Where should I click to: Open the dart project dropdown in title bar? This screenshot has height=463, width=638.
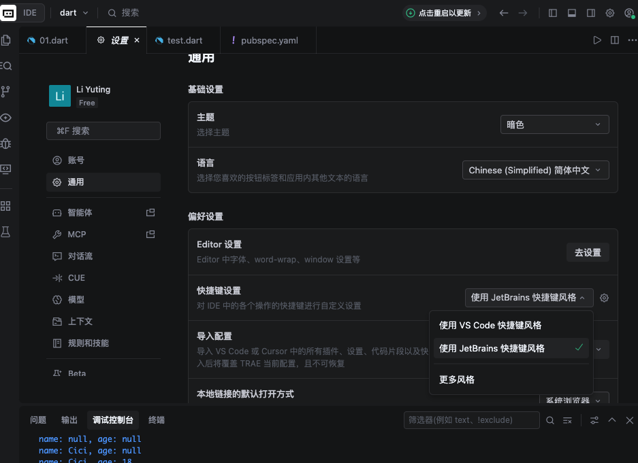pyautogui.click(x=74, y=13)
